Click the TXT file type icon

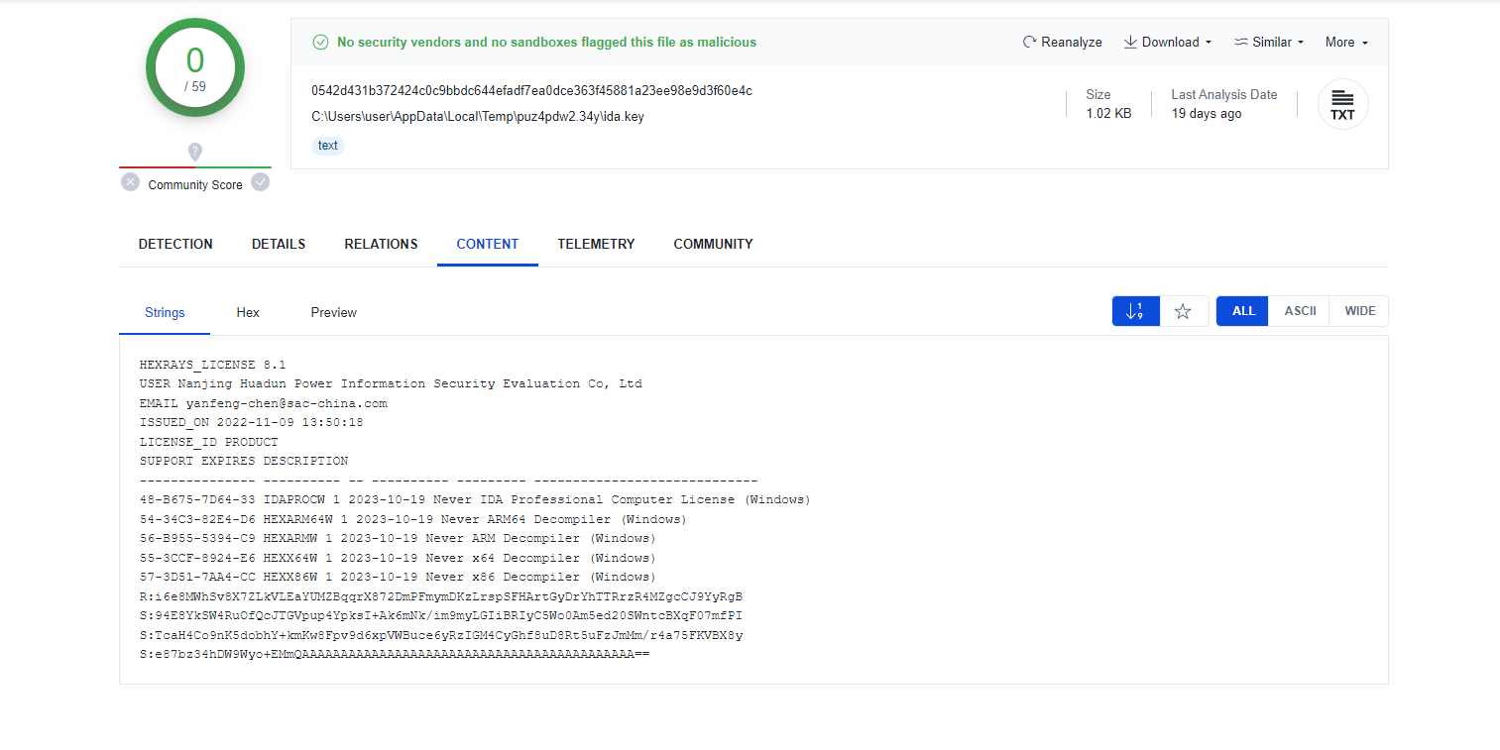click(x=1342, y=104)
